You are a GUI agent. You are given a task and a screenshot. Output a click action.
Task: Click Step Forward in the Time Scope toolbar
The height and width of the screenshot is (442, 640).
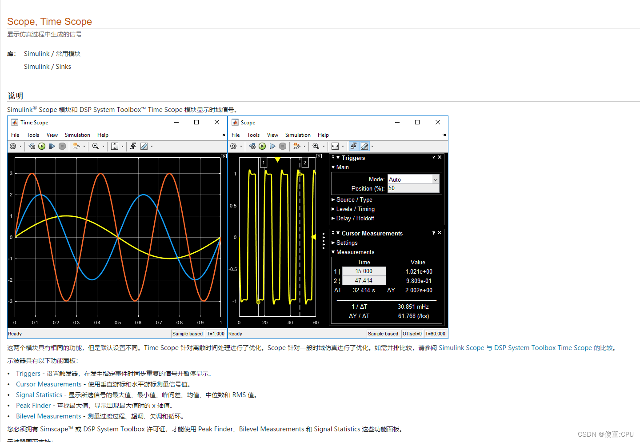coord(52,146)
